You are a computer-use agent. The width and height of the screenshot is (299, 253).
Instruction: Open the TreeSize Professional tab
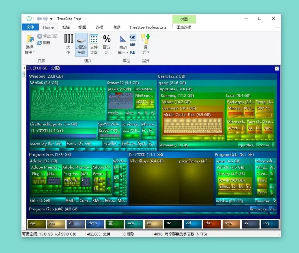pos(148,27)
